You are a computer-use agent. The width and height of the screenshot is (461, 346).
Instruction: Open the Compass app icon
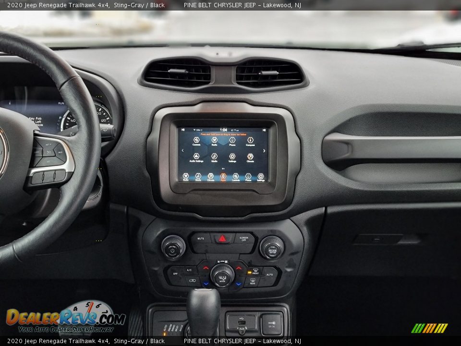250,141
